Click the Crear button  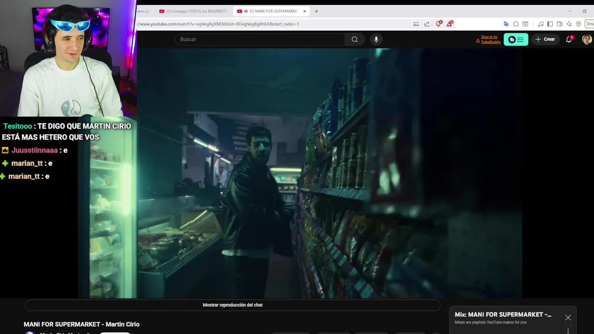point(545,39)
